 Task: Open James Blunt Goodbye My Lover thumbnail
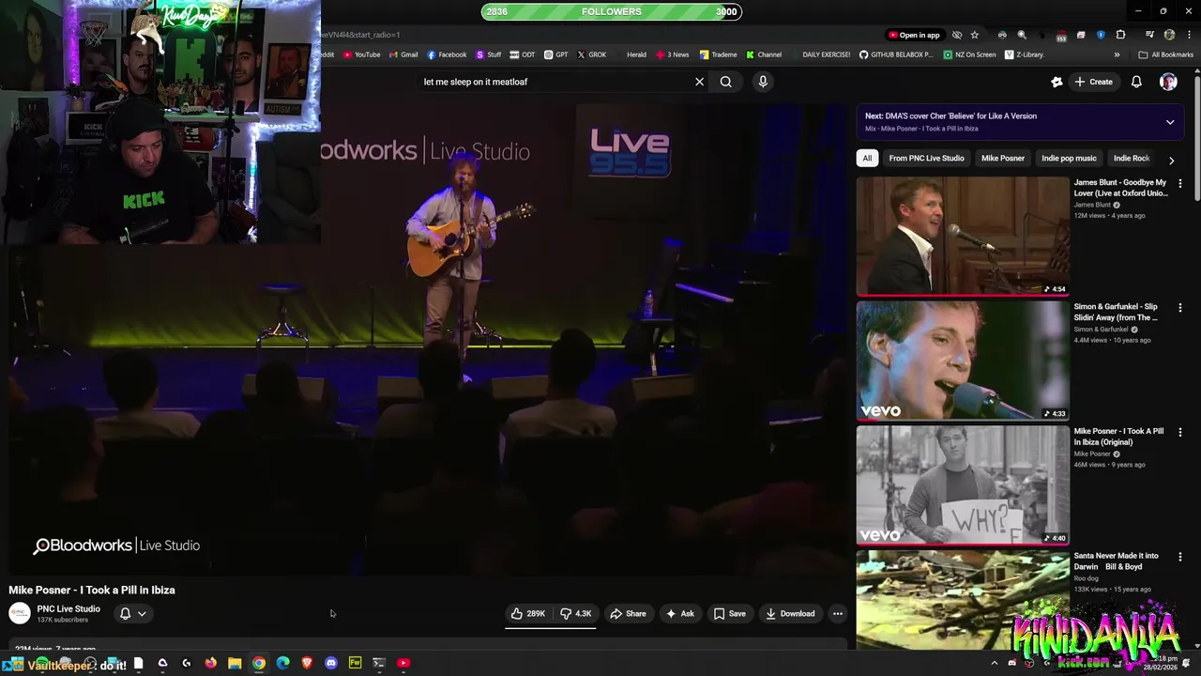[x=963, y=236]
